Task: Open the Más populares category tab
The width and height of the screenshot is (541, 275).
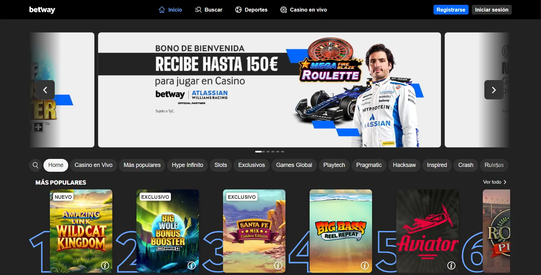Action: tap(142, 165)
